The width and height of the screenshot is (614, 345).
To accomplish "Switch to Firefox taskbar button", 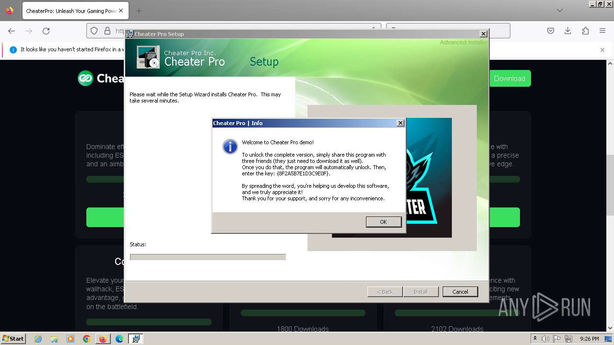I will pyautogui.click(x=103, y=339).
